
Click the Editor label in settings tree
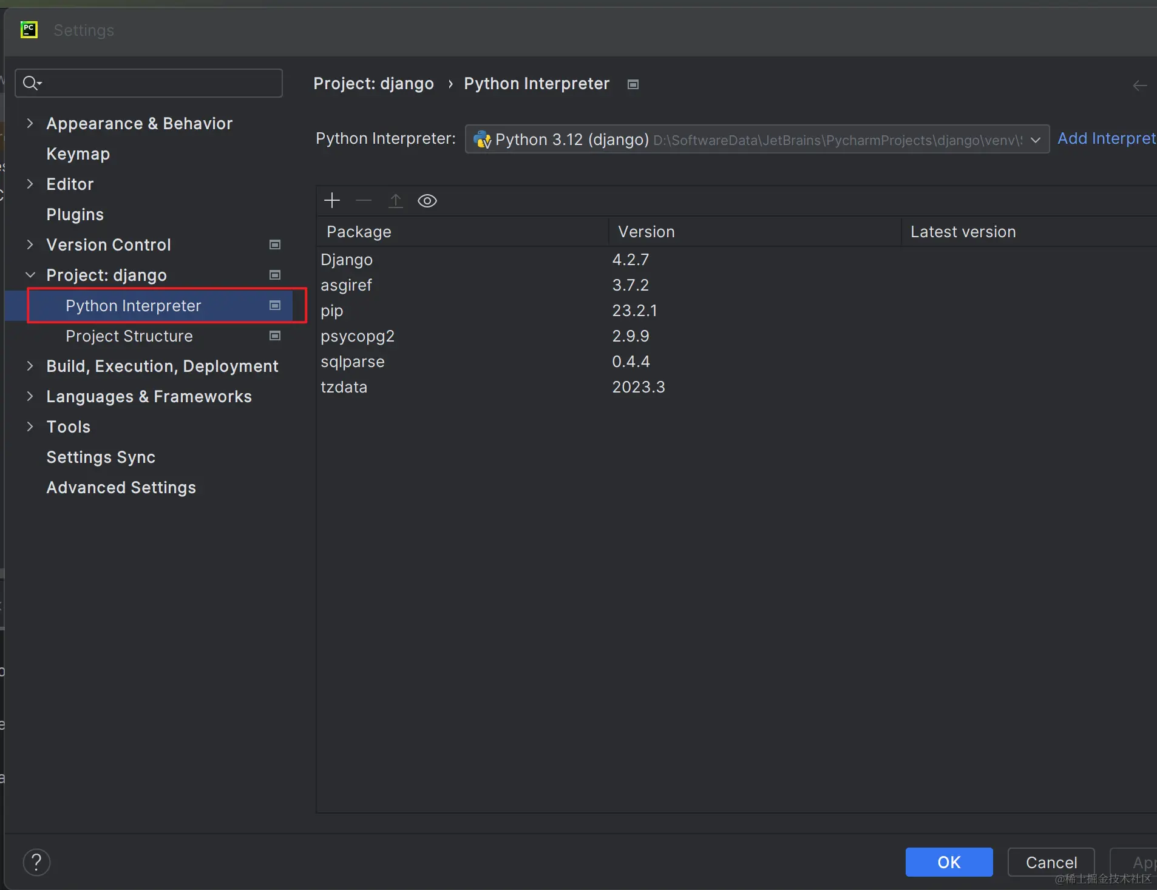pyautogui.click(x=70, y=184)
